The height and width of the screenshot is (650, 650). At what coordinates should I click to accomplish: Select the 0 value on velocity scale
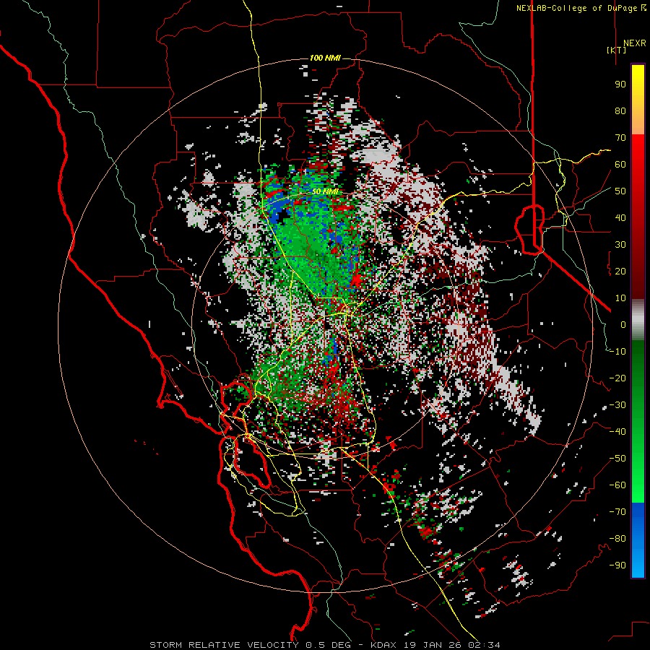(x=623, y=325)
